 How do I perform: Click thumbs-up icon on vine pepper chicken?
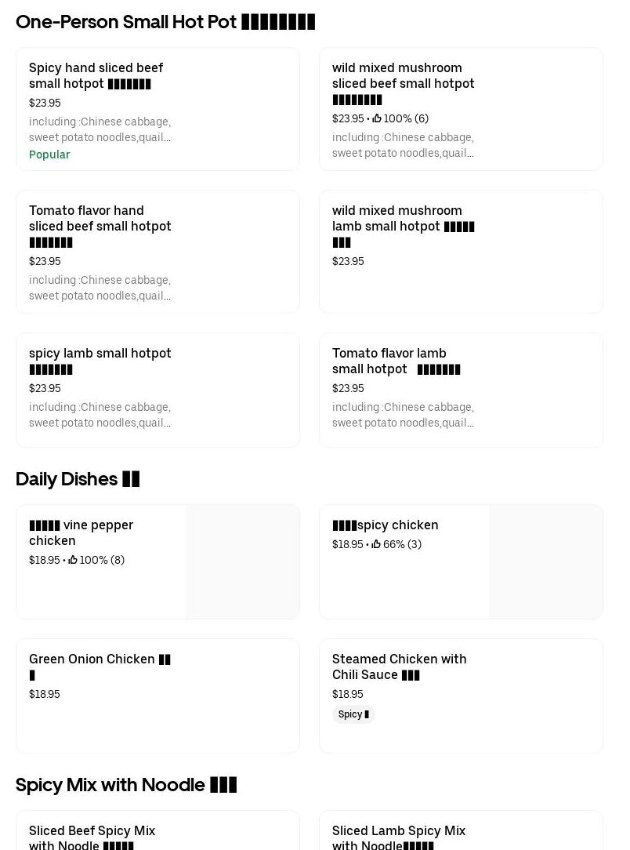click(x=73, y=560)
